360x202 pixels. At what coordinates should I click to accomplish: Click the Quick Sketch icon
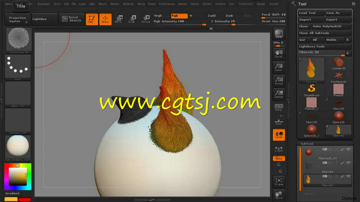[x=72, y=19]
